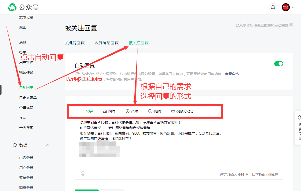Viewport: 301px width, 191px height.
Task: Switch to the 收到消息回复 tab
Action: 107,43
